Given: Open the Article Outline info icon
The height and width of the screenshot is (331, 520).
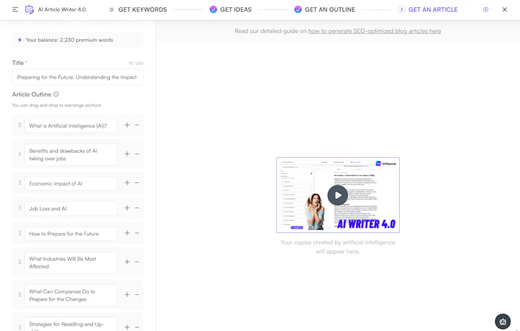Looking at the screenshot, I should click(56, 94).
